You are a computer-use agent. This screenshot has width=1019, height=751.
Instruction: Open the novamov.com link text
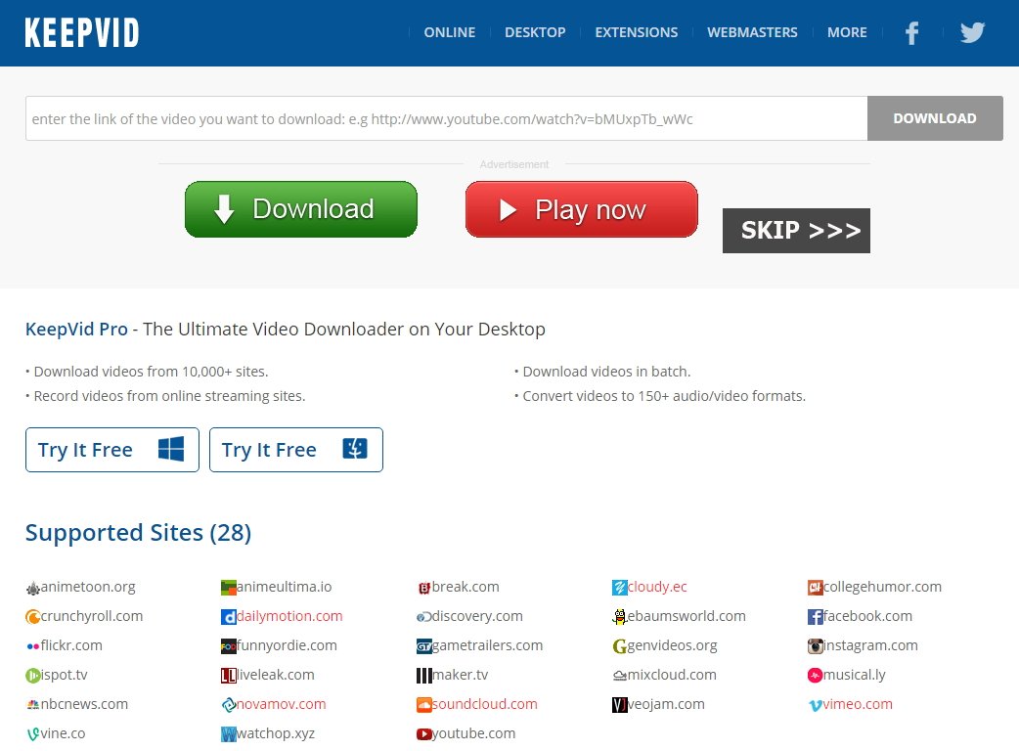point(282,704)
